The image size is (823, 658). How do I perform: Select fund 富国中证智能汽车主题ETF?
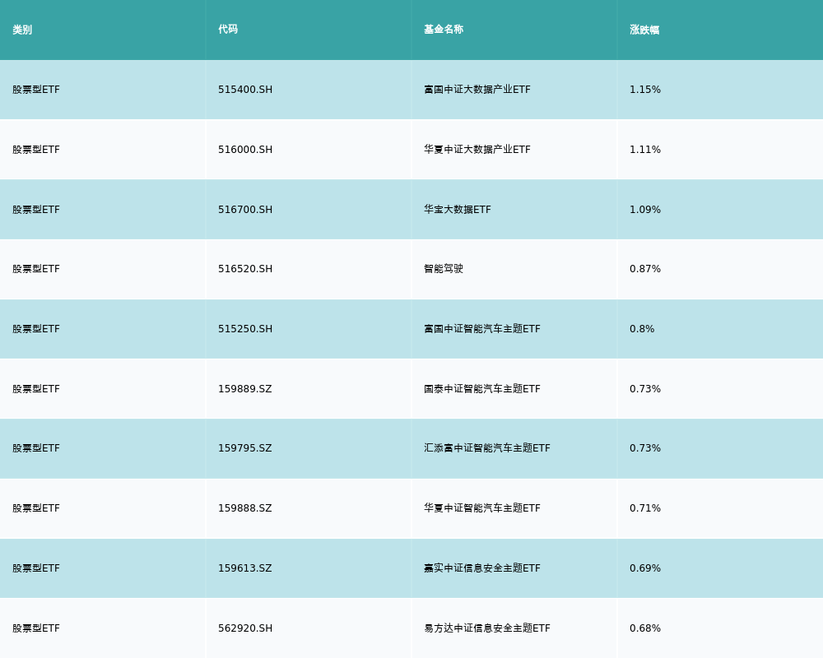(482, 329)
